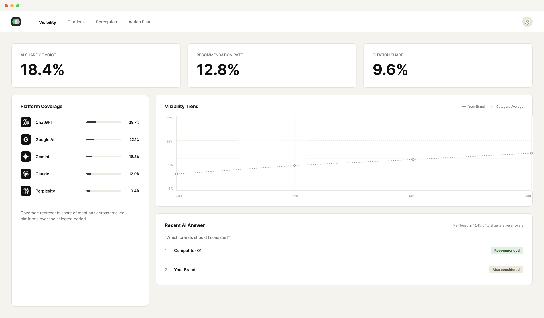Toggle Category Average legend entry

pyautogui.click(x=506, y=107)
